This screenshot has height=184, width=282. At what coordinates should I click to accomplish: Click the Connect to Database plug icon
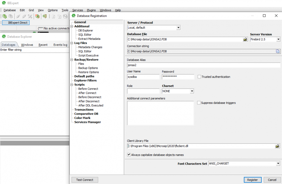point(18,16)
